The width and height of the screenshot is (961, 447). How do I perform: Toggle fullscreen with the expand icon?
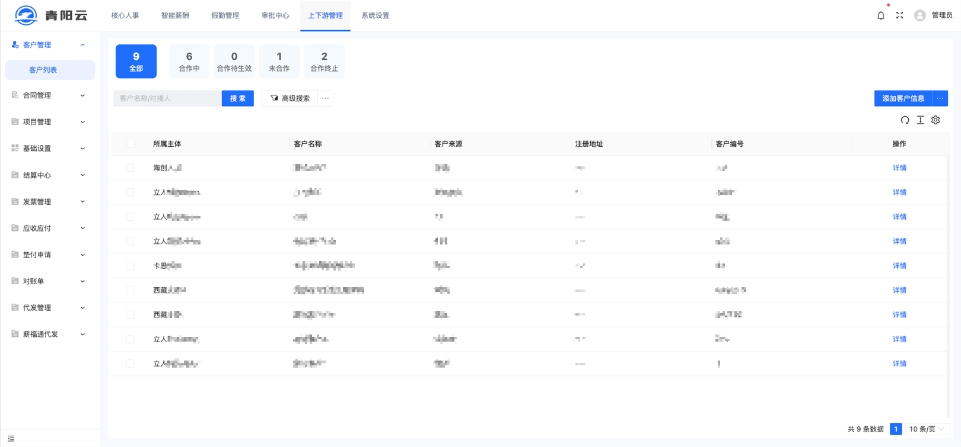[899, 15]
